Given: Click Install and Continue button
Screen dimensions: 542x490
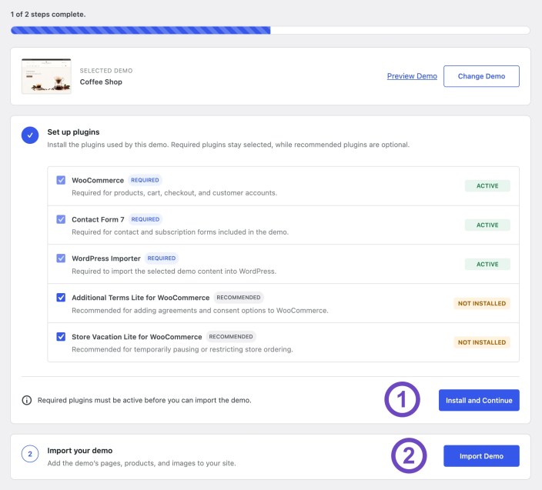Looking at the screenshot, I should (x=479, y=400).
